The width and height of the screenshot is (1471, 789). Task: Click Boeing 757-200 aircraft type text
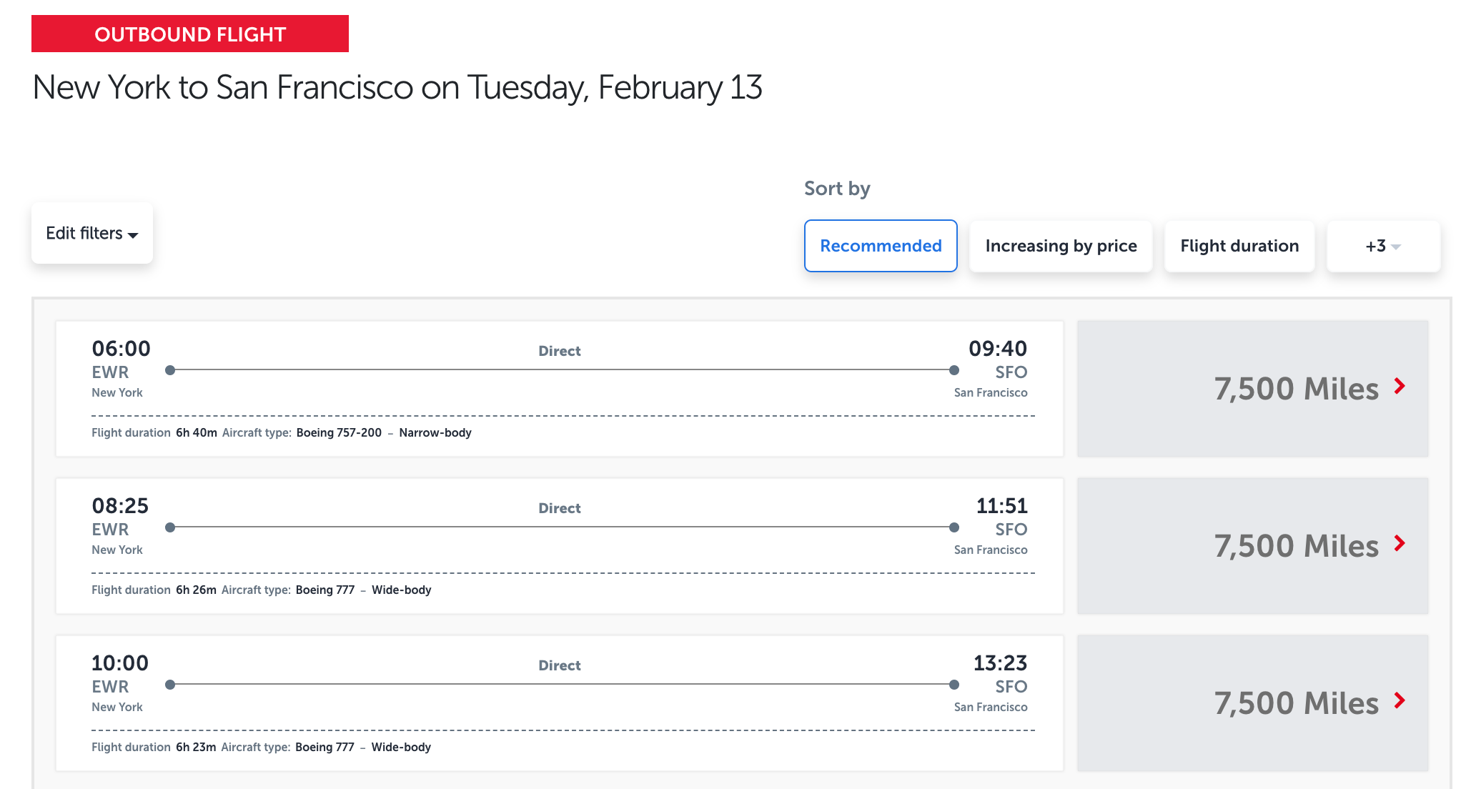coord(339,432)
